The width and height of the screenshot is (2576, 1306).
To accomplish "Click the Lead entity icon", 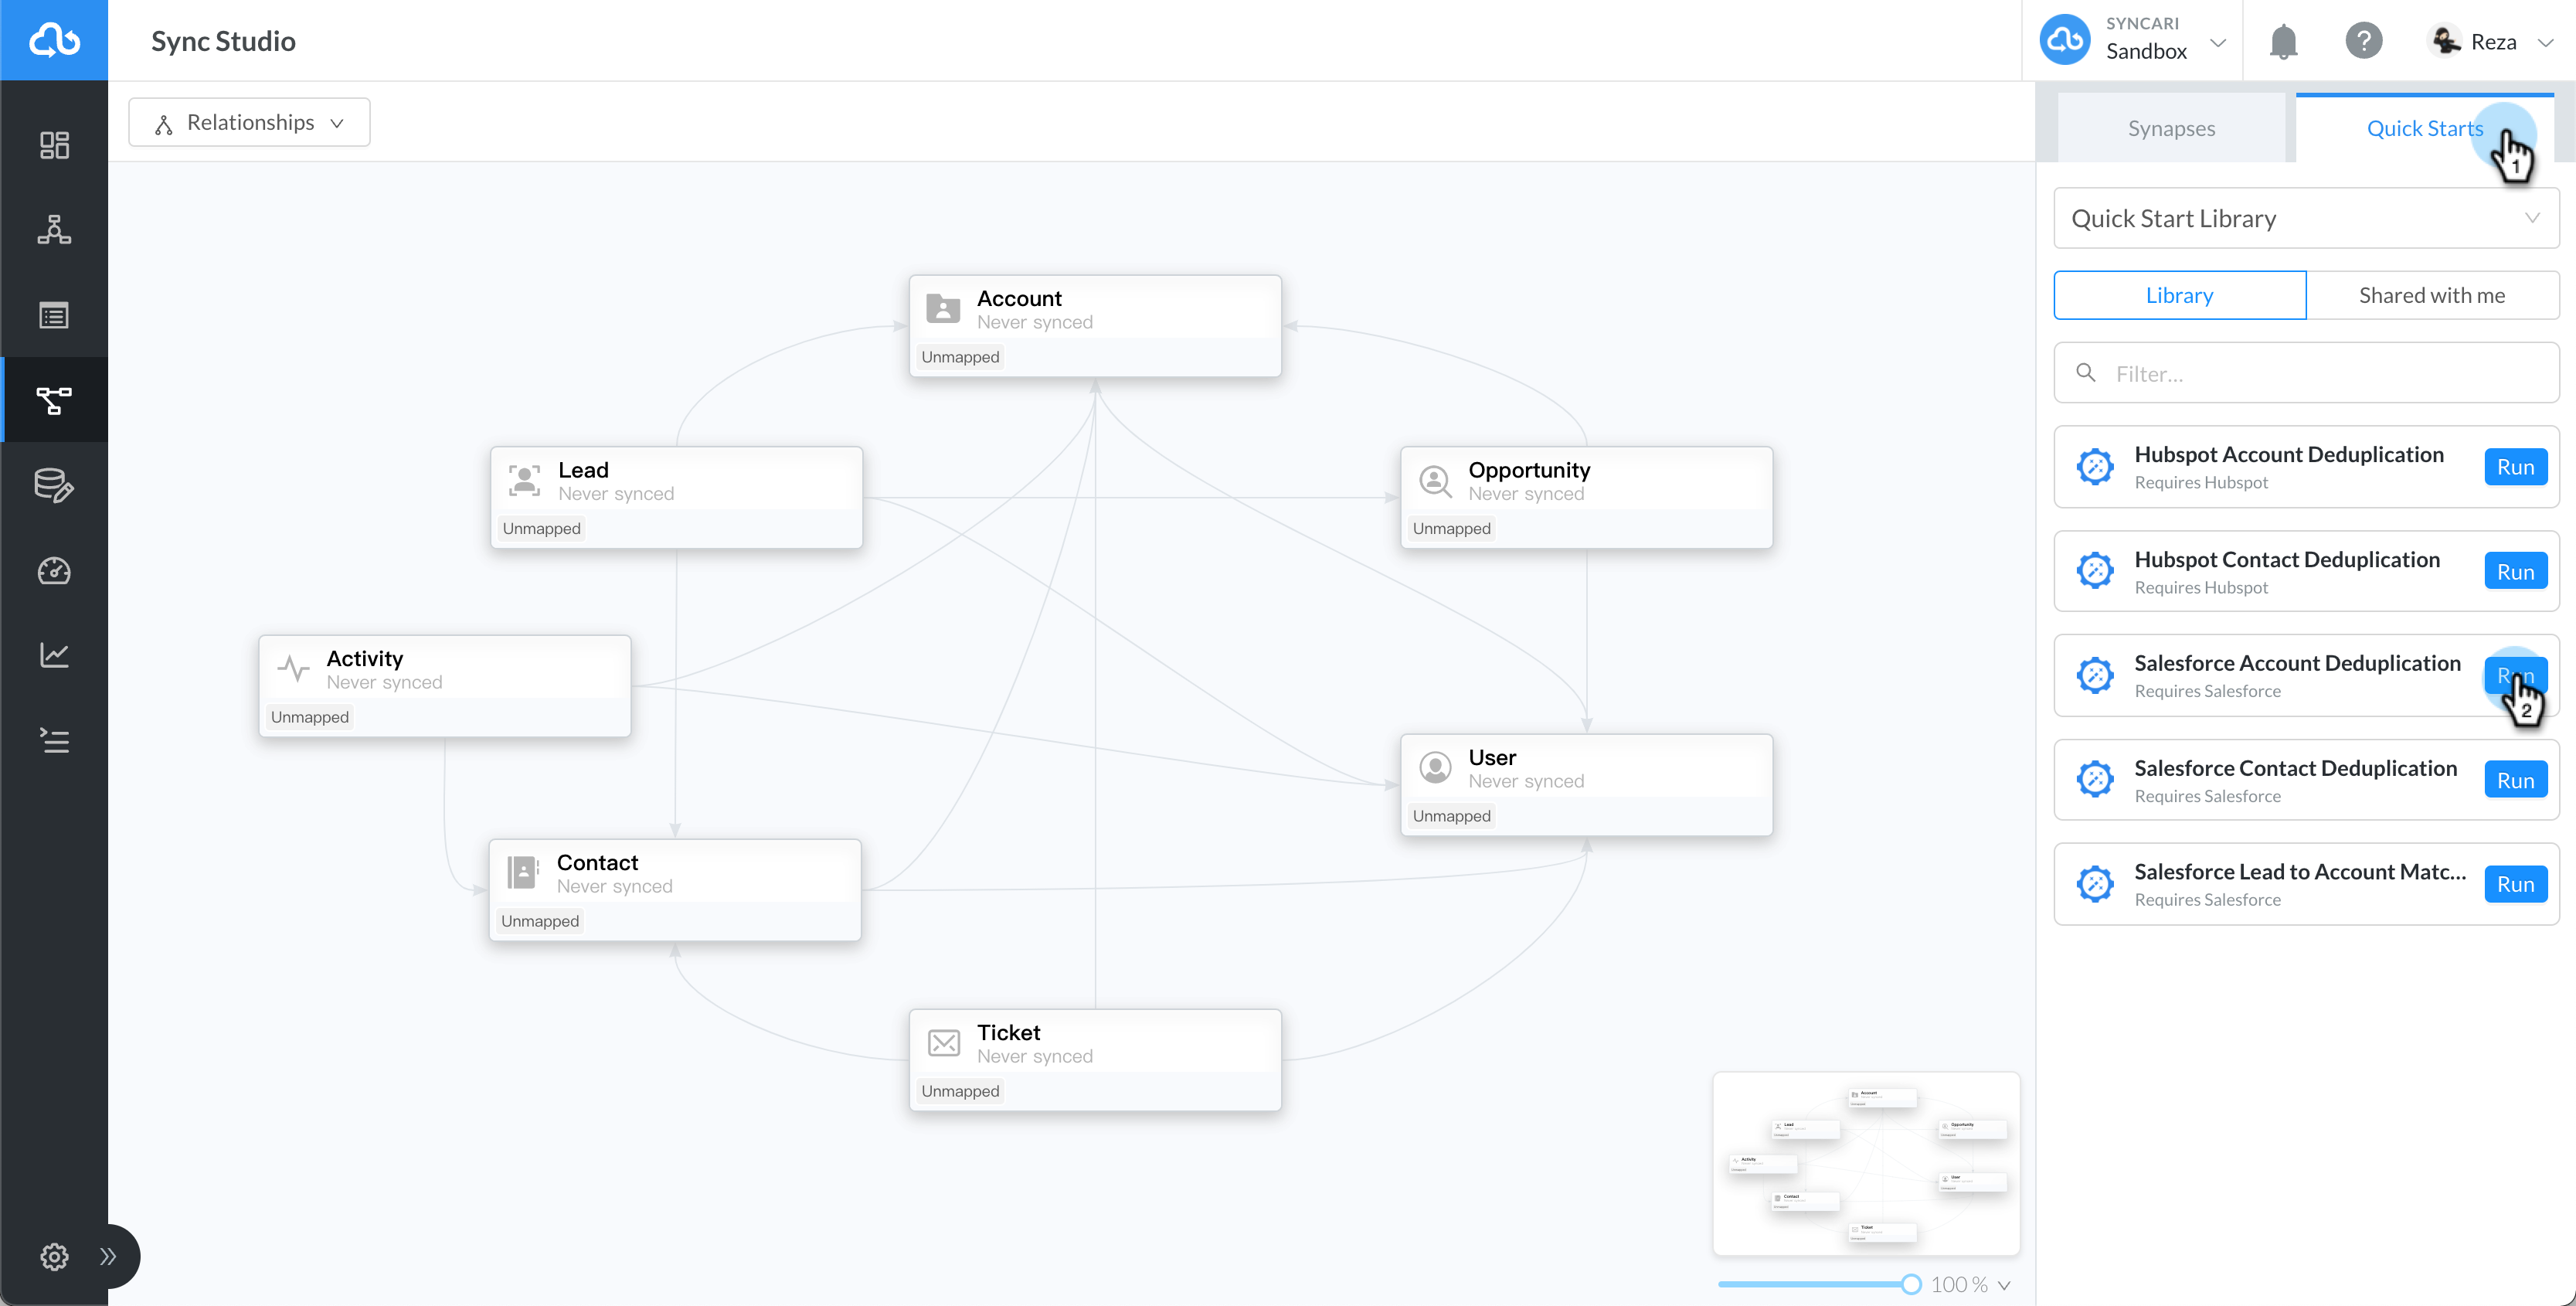I will point(524,480).
